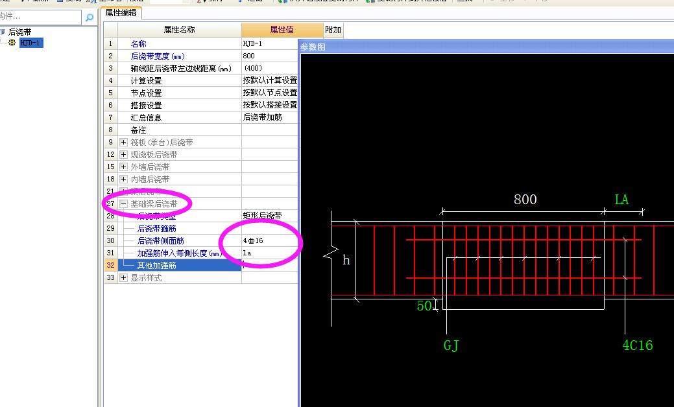
Task: Click the 800 width dimension in diagram
Action: [525, 199]
